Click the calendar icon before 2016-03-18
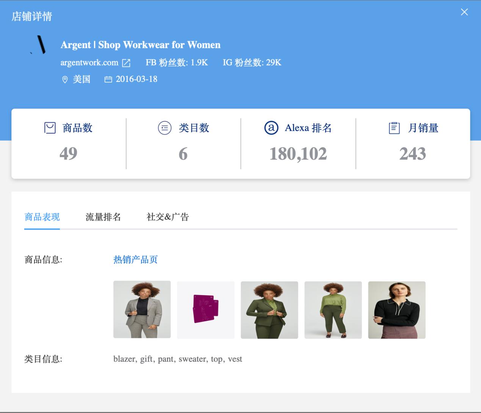 point(108,79)
